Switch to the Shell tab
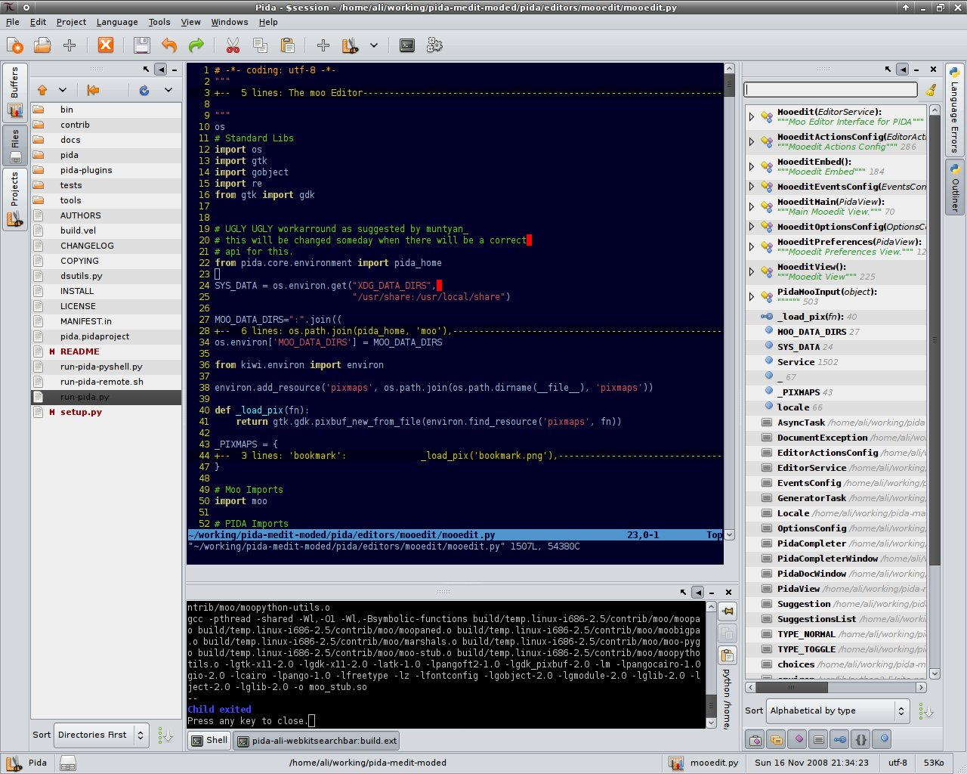This screenshot has width=967, height=774. 209,741
